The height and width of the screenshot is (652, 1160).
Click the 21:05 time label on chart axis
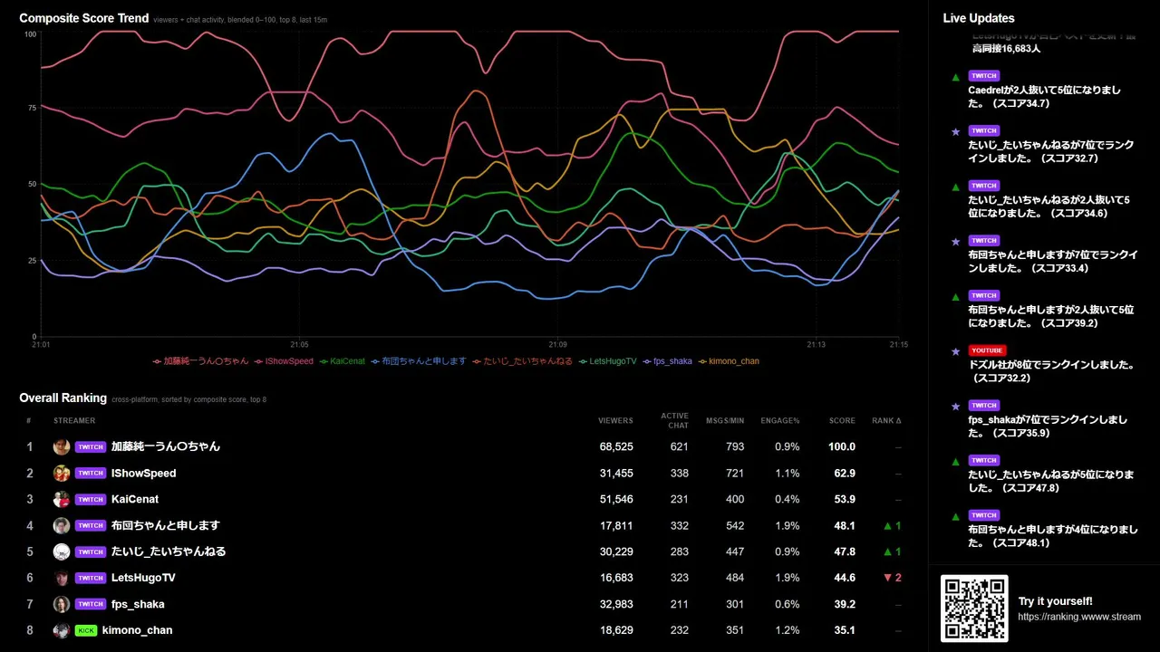[299, 345]
